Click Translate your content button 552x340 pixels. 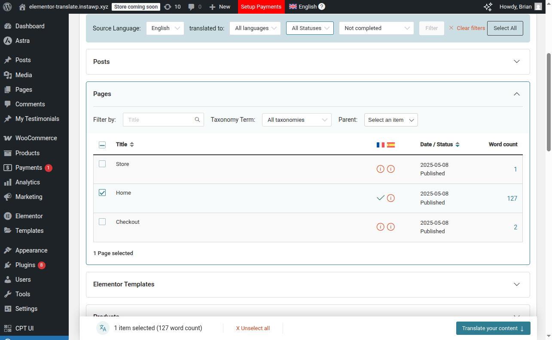493,328
